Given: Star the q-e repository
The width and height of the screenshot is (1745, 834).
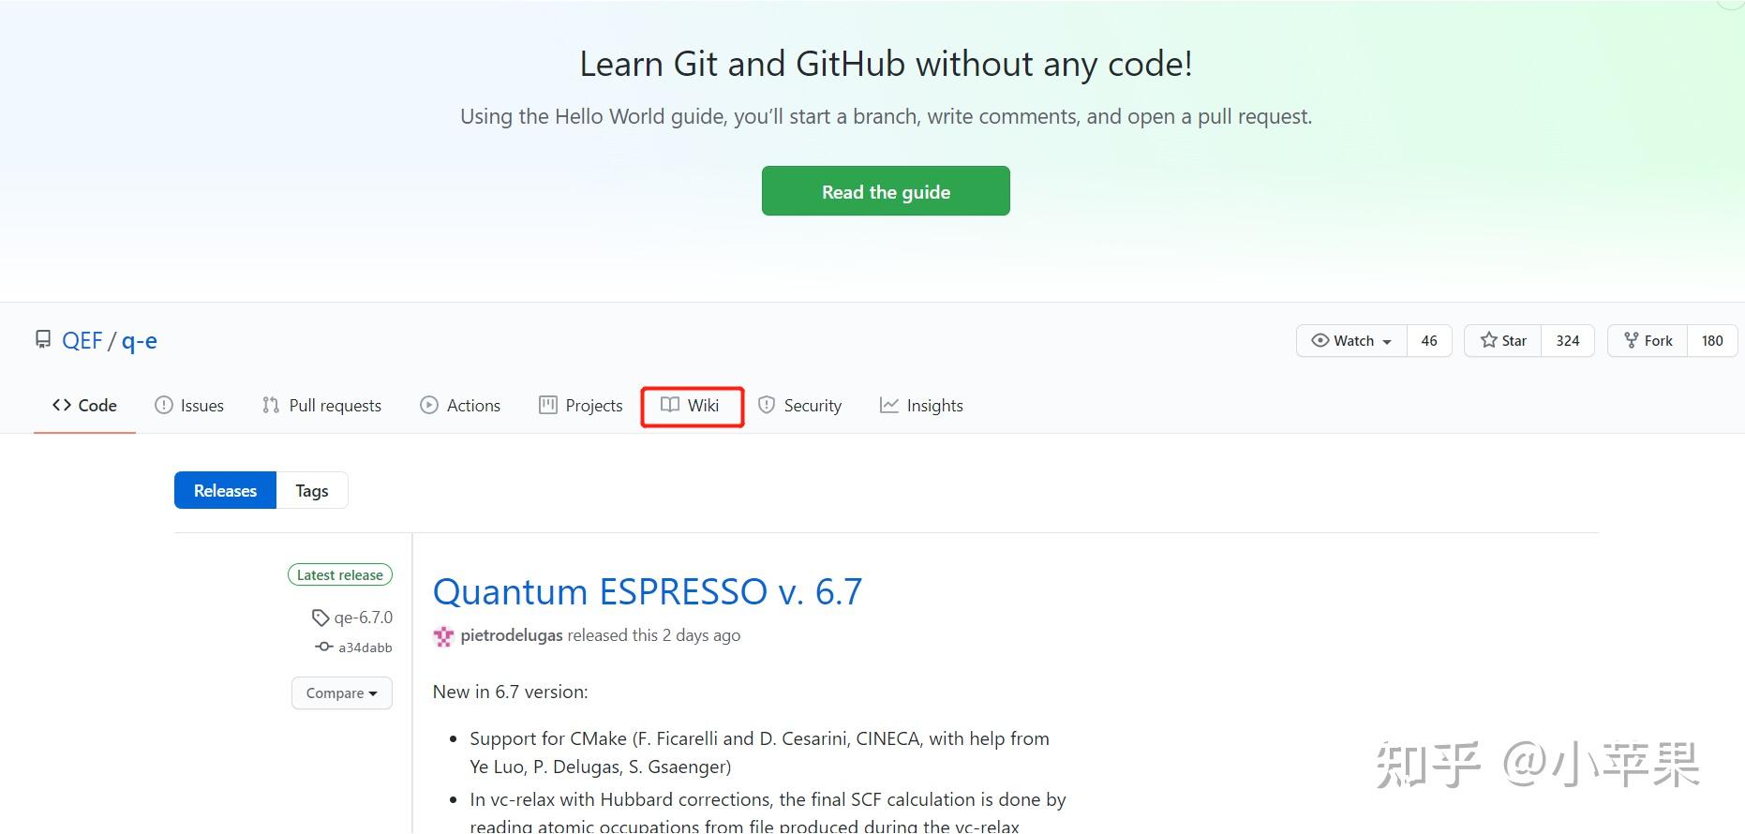Looking at the screenshot, I should pos(1503,340).
